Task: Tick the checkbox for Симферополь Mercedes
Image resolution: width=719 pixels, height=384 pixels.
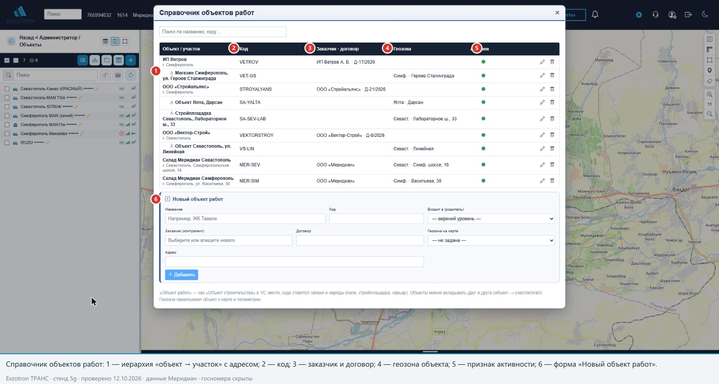Action: [7, 134]
